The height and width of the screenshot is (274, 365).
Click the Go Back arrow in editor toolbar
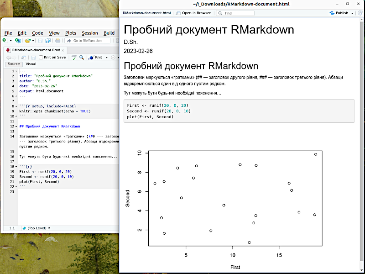pyautogui.click(x=9, y=58)
